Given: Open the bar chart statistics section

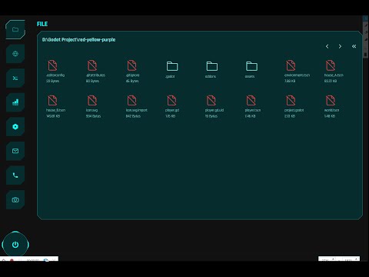Looking at the screenshot, I should [15, 102].
